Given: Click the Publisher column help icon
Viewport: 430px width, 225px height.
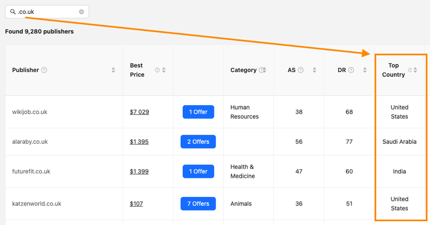Looking at the screenshot, I should (x=44, y=70).
